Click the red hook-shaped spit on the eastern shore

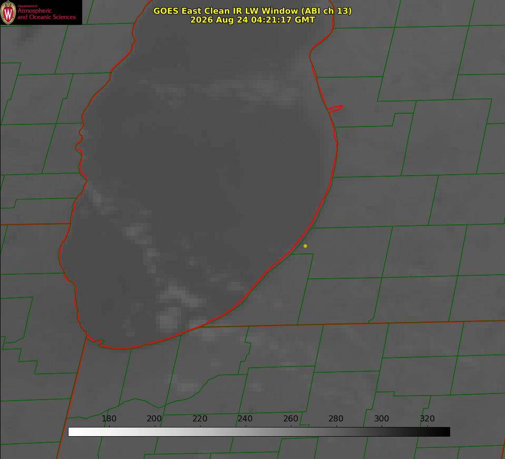(x=335, y=109)
